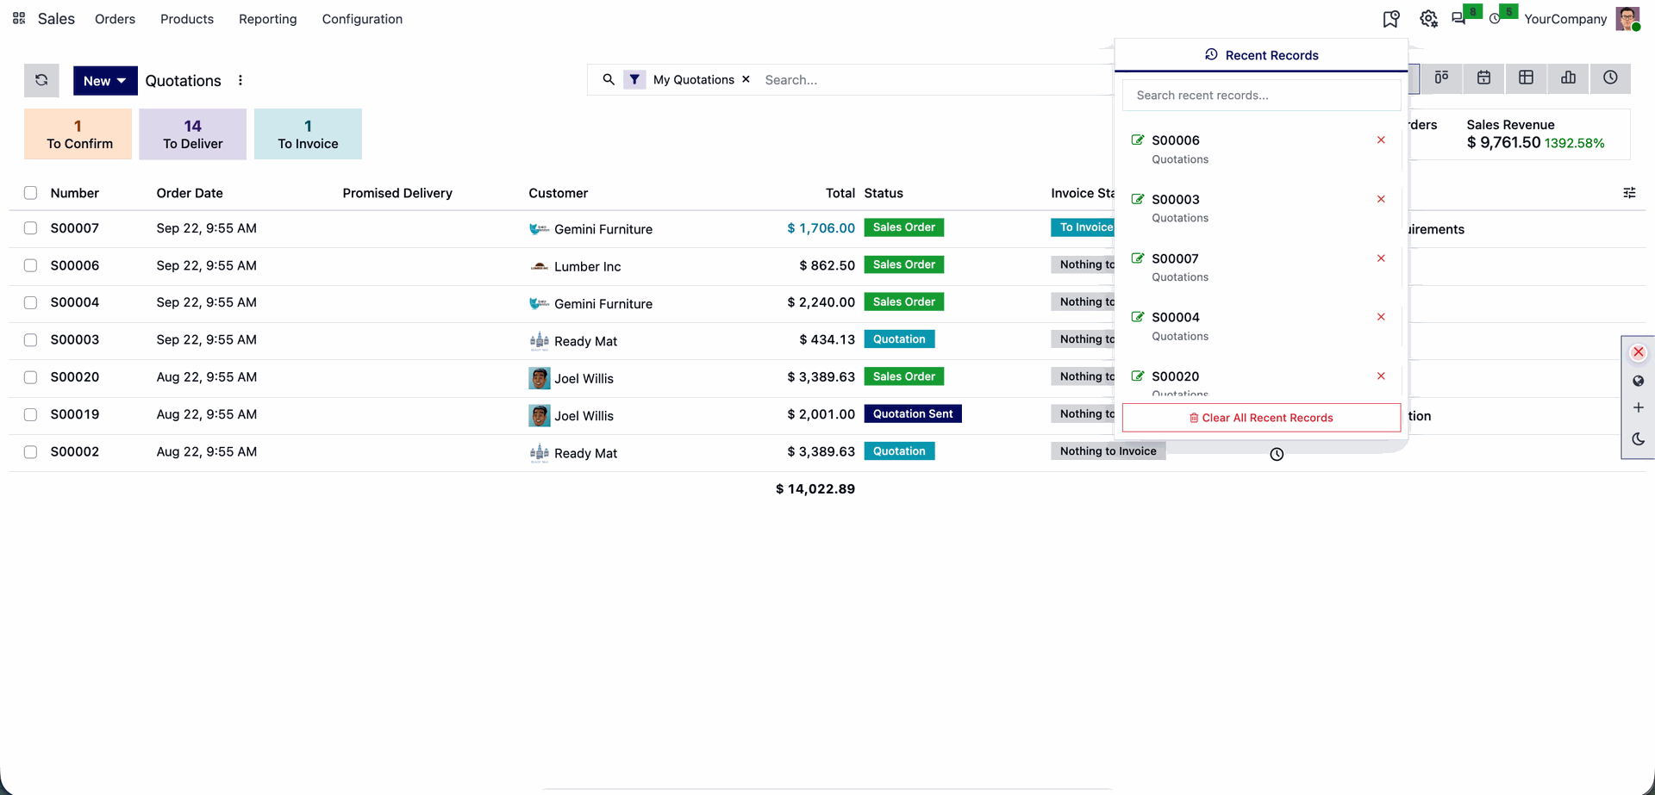Screen dimensions: 1655x795
Task: Filter by the To Confirm card
Action: click(x=78, y=134)
